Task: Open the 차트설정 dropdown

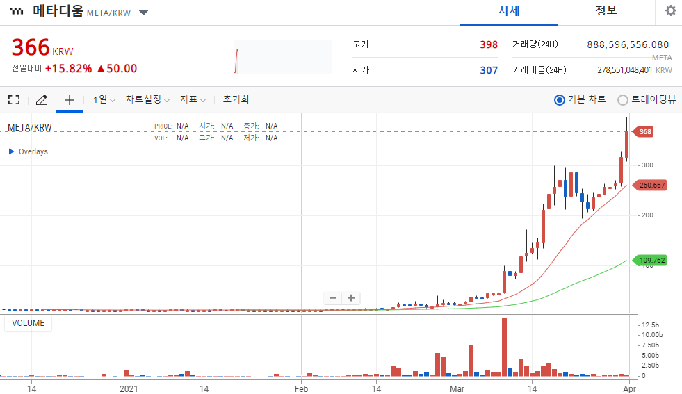Action: pos(147,99)
